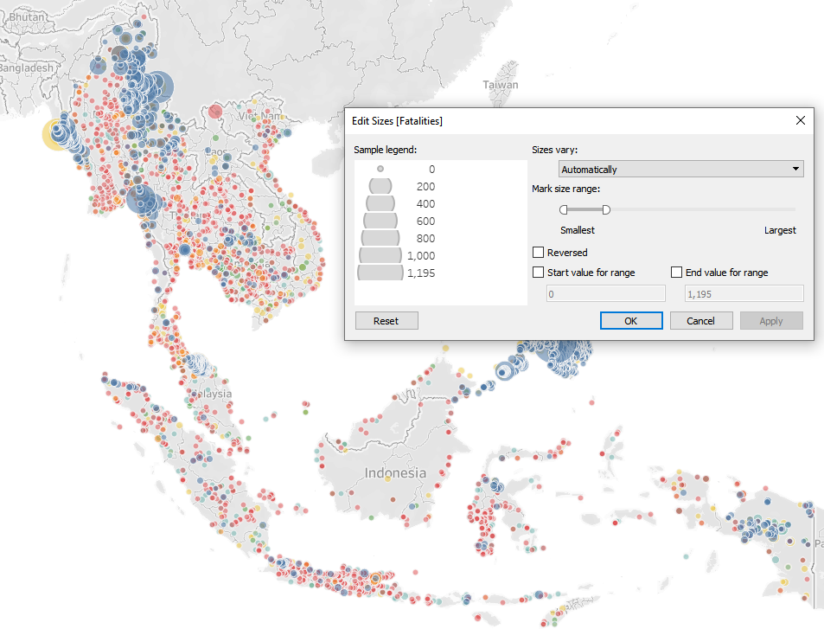Check Start value for range
The image size is (824, 629).
539,273
